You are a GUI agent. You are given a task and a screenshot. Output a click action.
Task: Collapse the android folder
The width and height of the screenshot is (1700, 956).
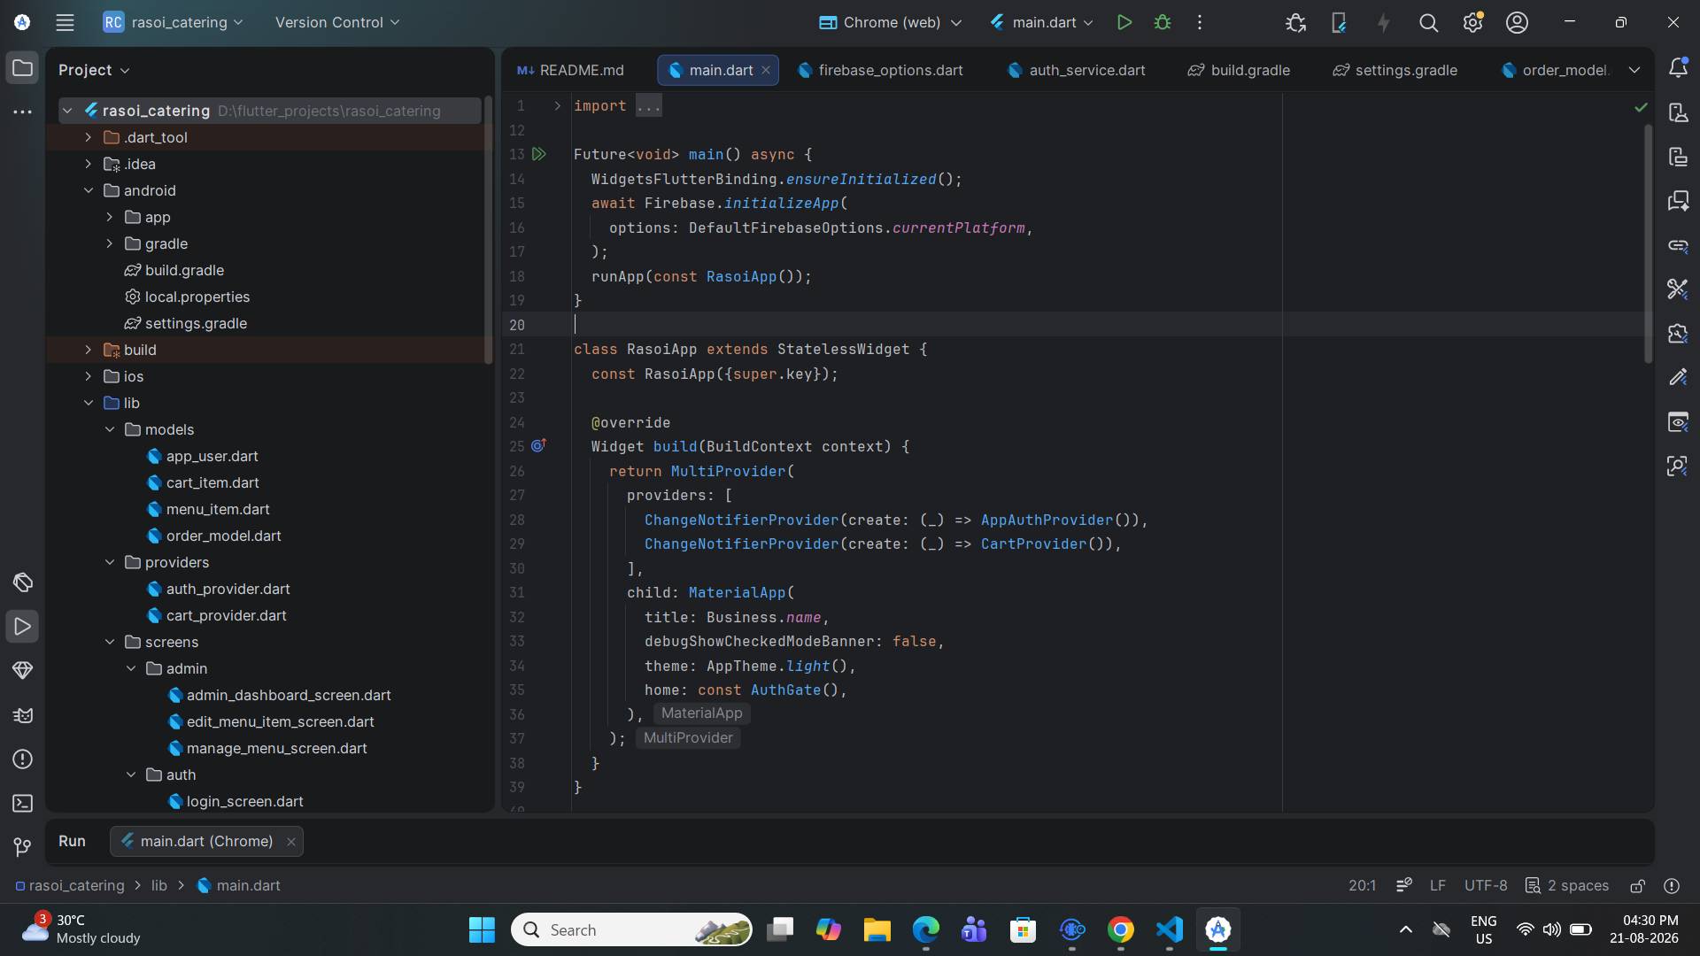89,191
